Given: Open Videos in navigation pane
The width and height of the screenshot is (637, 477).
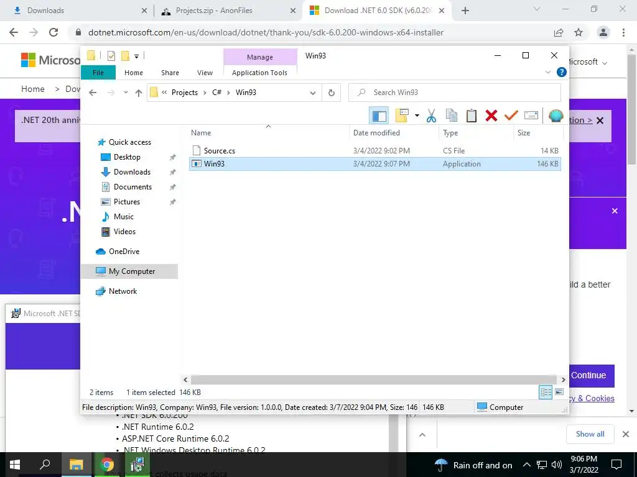Looking at the screenshot, I should pos(124,232).
